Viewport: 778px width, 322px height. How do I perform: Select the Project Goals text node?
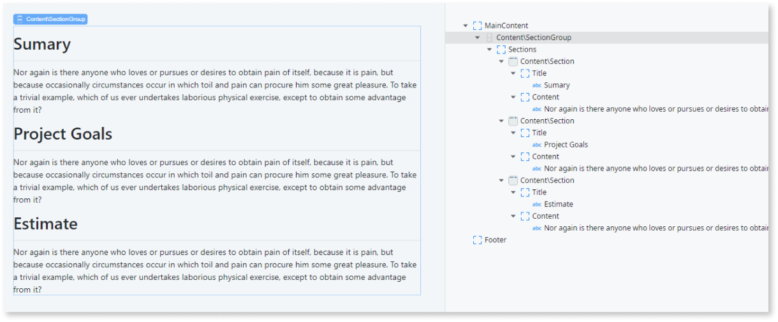[566, 145]
